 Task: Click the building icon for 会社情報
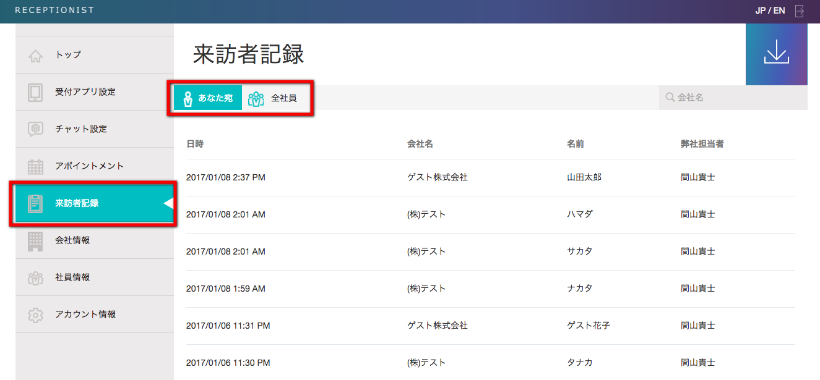tap(35, 240)
